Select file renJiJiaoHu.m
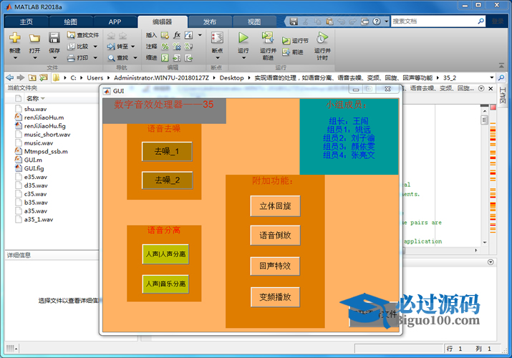 click(44, 117)
